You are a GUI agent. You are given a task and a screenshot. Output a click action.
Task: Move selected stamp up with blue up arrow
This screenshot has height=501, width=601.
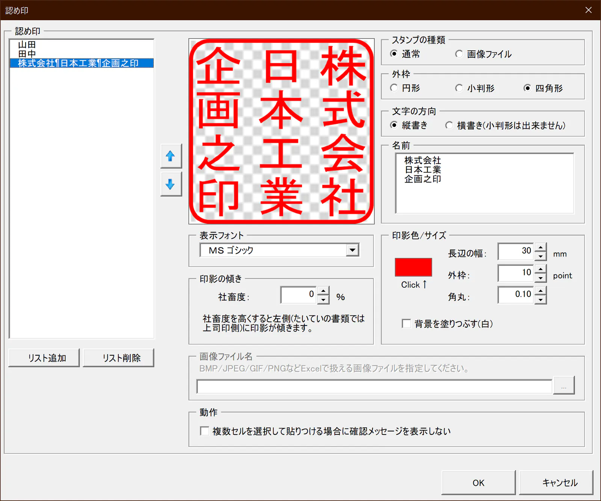(171, 156)
